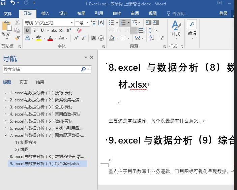Switch to the 引用 ribbon tab
Viewport: 237px width, 190px height.
pyautogui.click(x=99, y=13)
